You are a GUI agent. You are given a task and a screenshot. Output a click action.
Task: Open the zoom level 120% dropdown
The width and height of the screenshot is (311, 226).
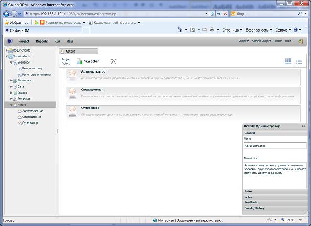(x=301, y=220)
